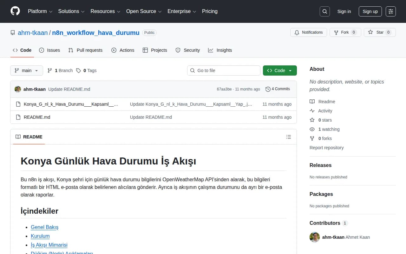Click the commit history clock icon
The height and width of the screenshot is (254, 406).
point(267,89)
